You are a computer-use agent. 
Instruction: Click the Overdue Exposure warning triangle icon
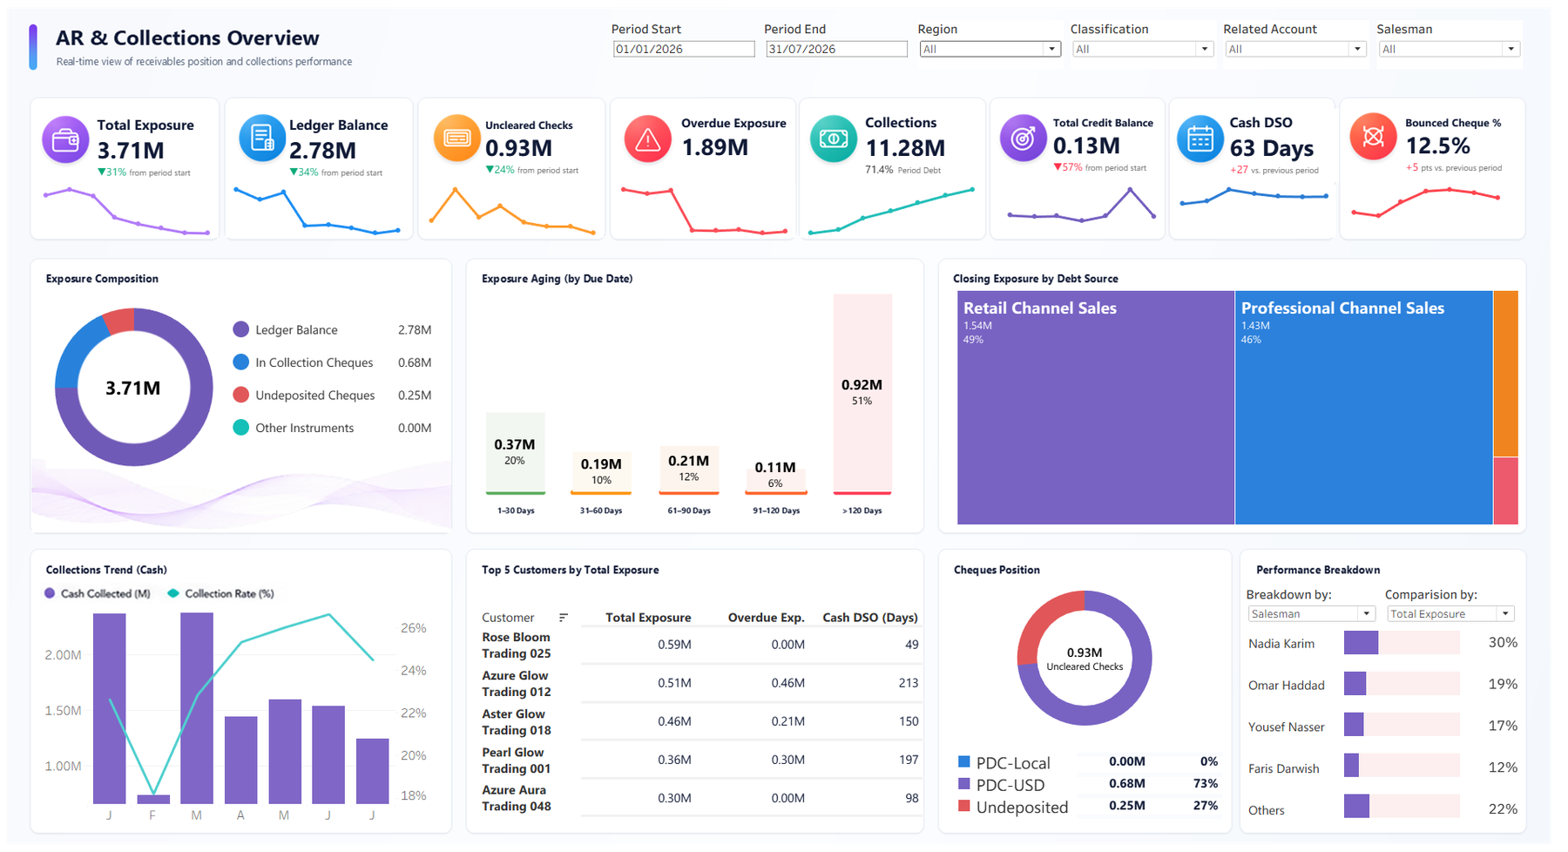pos(648,139)
